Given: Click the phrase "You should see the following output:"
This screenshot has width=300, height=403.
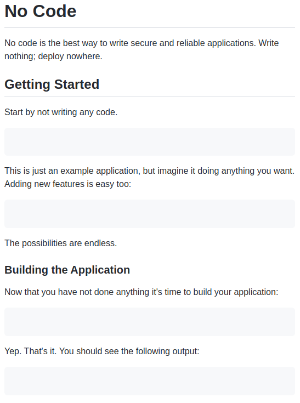Looking at the screenshot, I should 129,351.
